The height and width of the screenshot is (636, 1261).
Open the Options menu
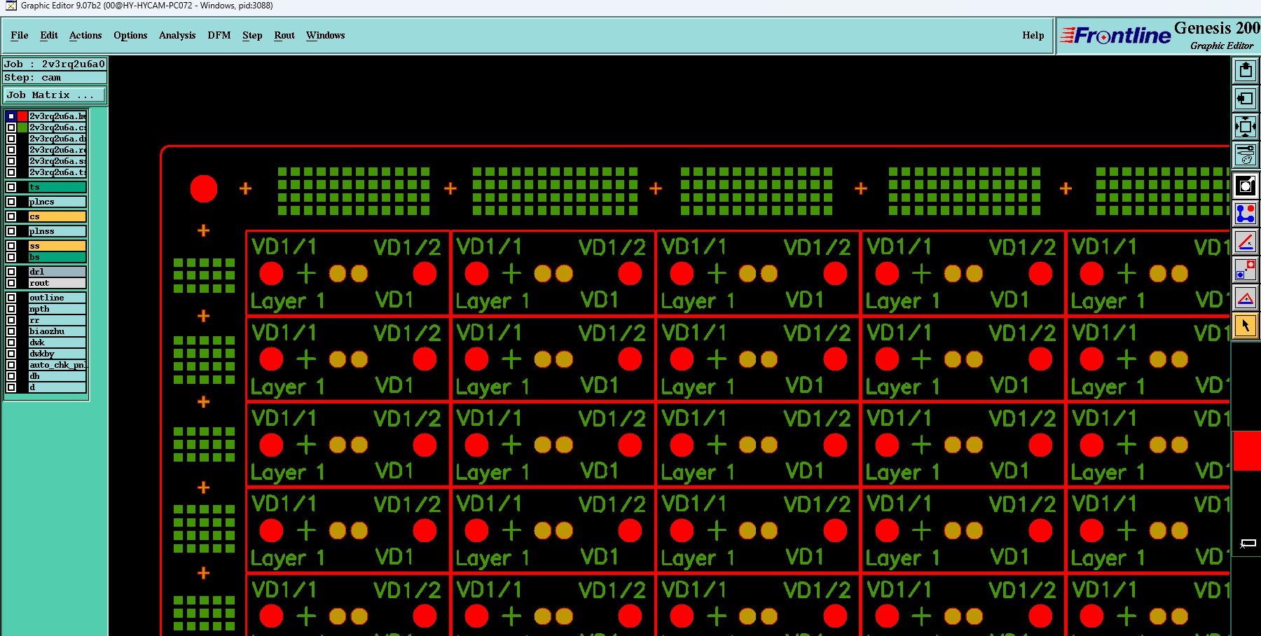coord(130,35)
